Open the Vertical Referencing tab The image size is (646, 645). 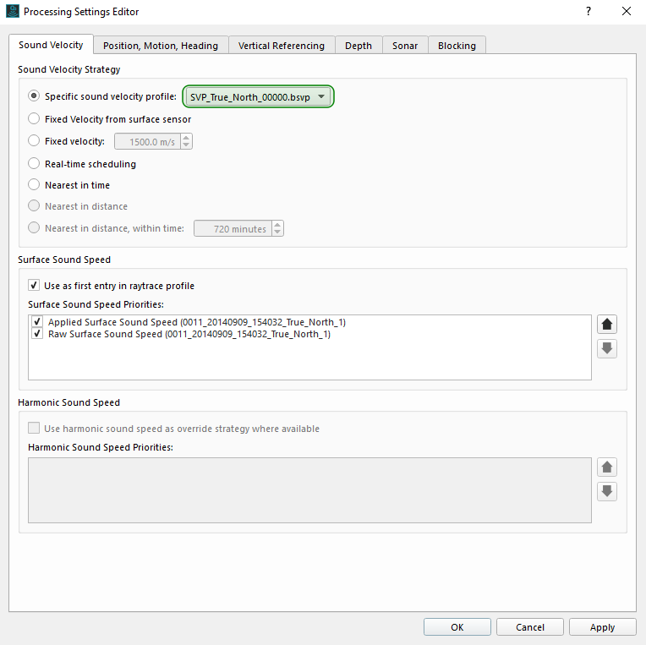tap(282, 46)
